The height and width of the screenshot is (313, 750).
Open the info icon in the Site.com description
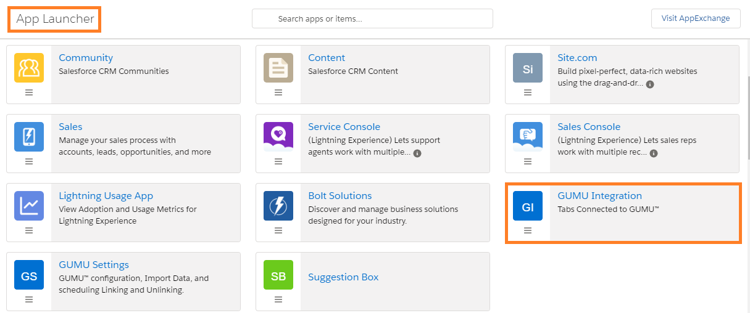point(650,84)
